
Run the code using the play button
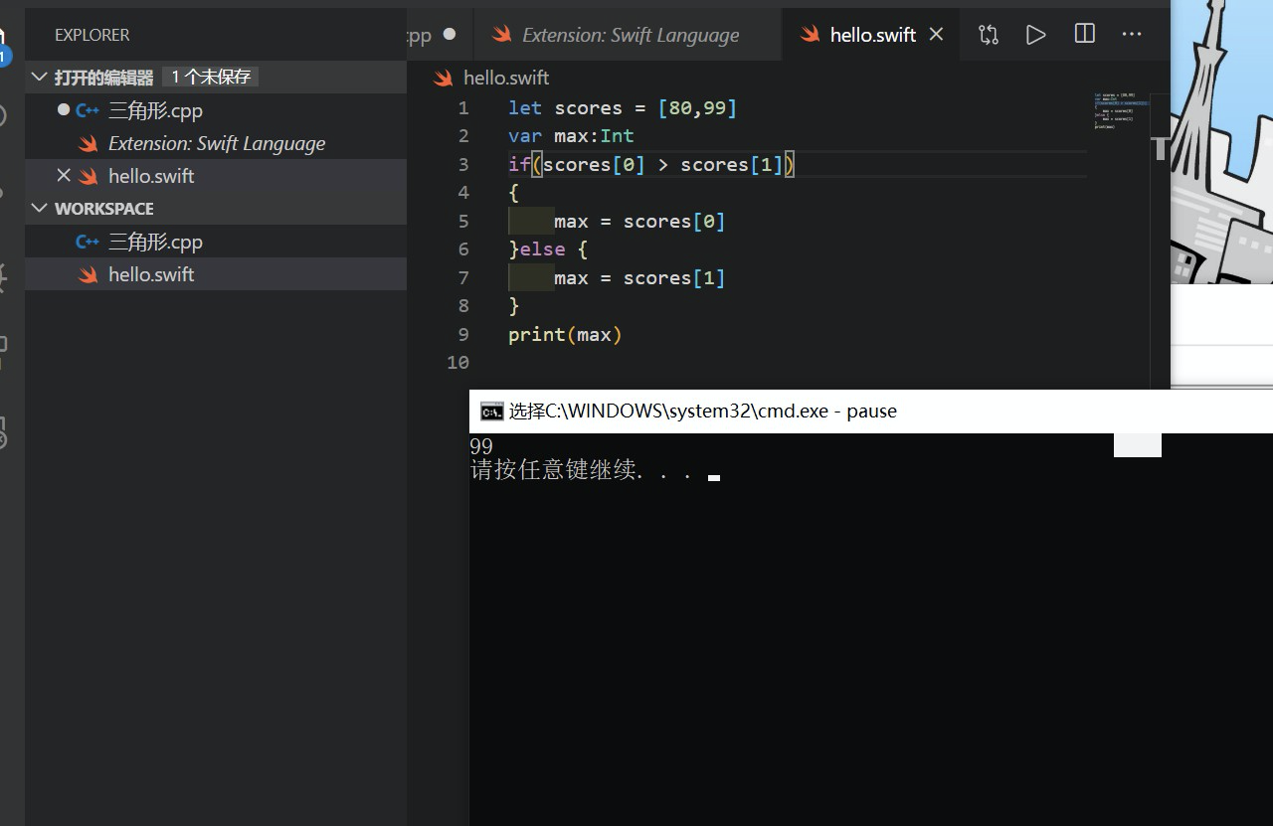coord(1035,34)
